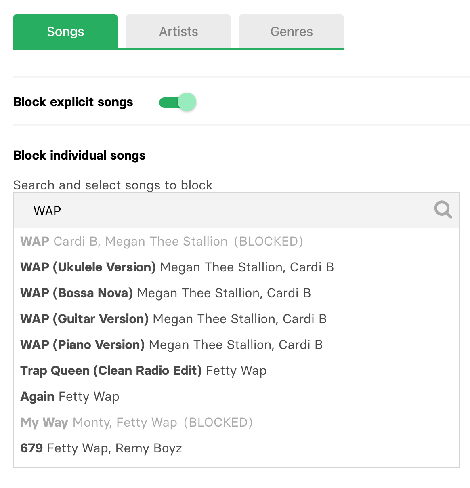Select the Songs tab
This screenshot has height=488, width=470.
(x=65, y=32)
